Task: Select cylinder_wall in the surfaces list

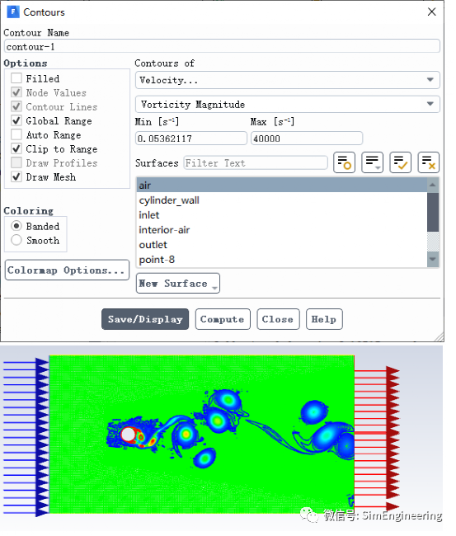Action: [x=282, y=200]
